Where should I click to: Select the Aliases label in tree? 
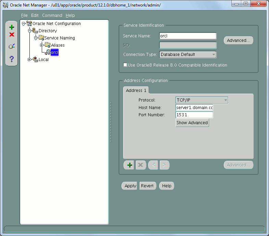(58, 45)
